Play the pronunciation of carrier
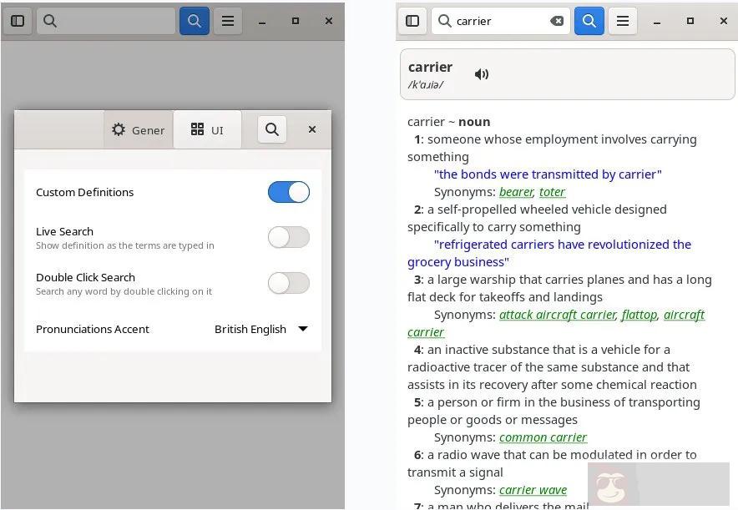 click(x=482, y=73)
